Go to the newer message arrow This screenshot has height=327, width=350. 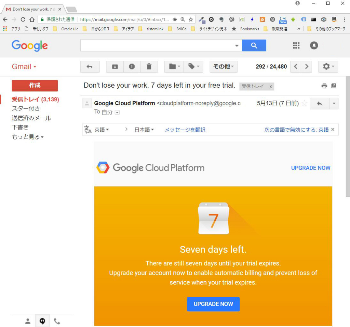(296, 66)
